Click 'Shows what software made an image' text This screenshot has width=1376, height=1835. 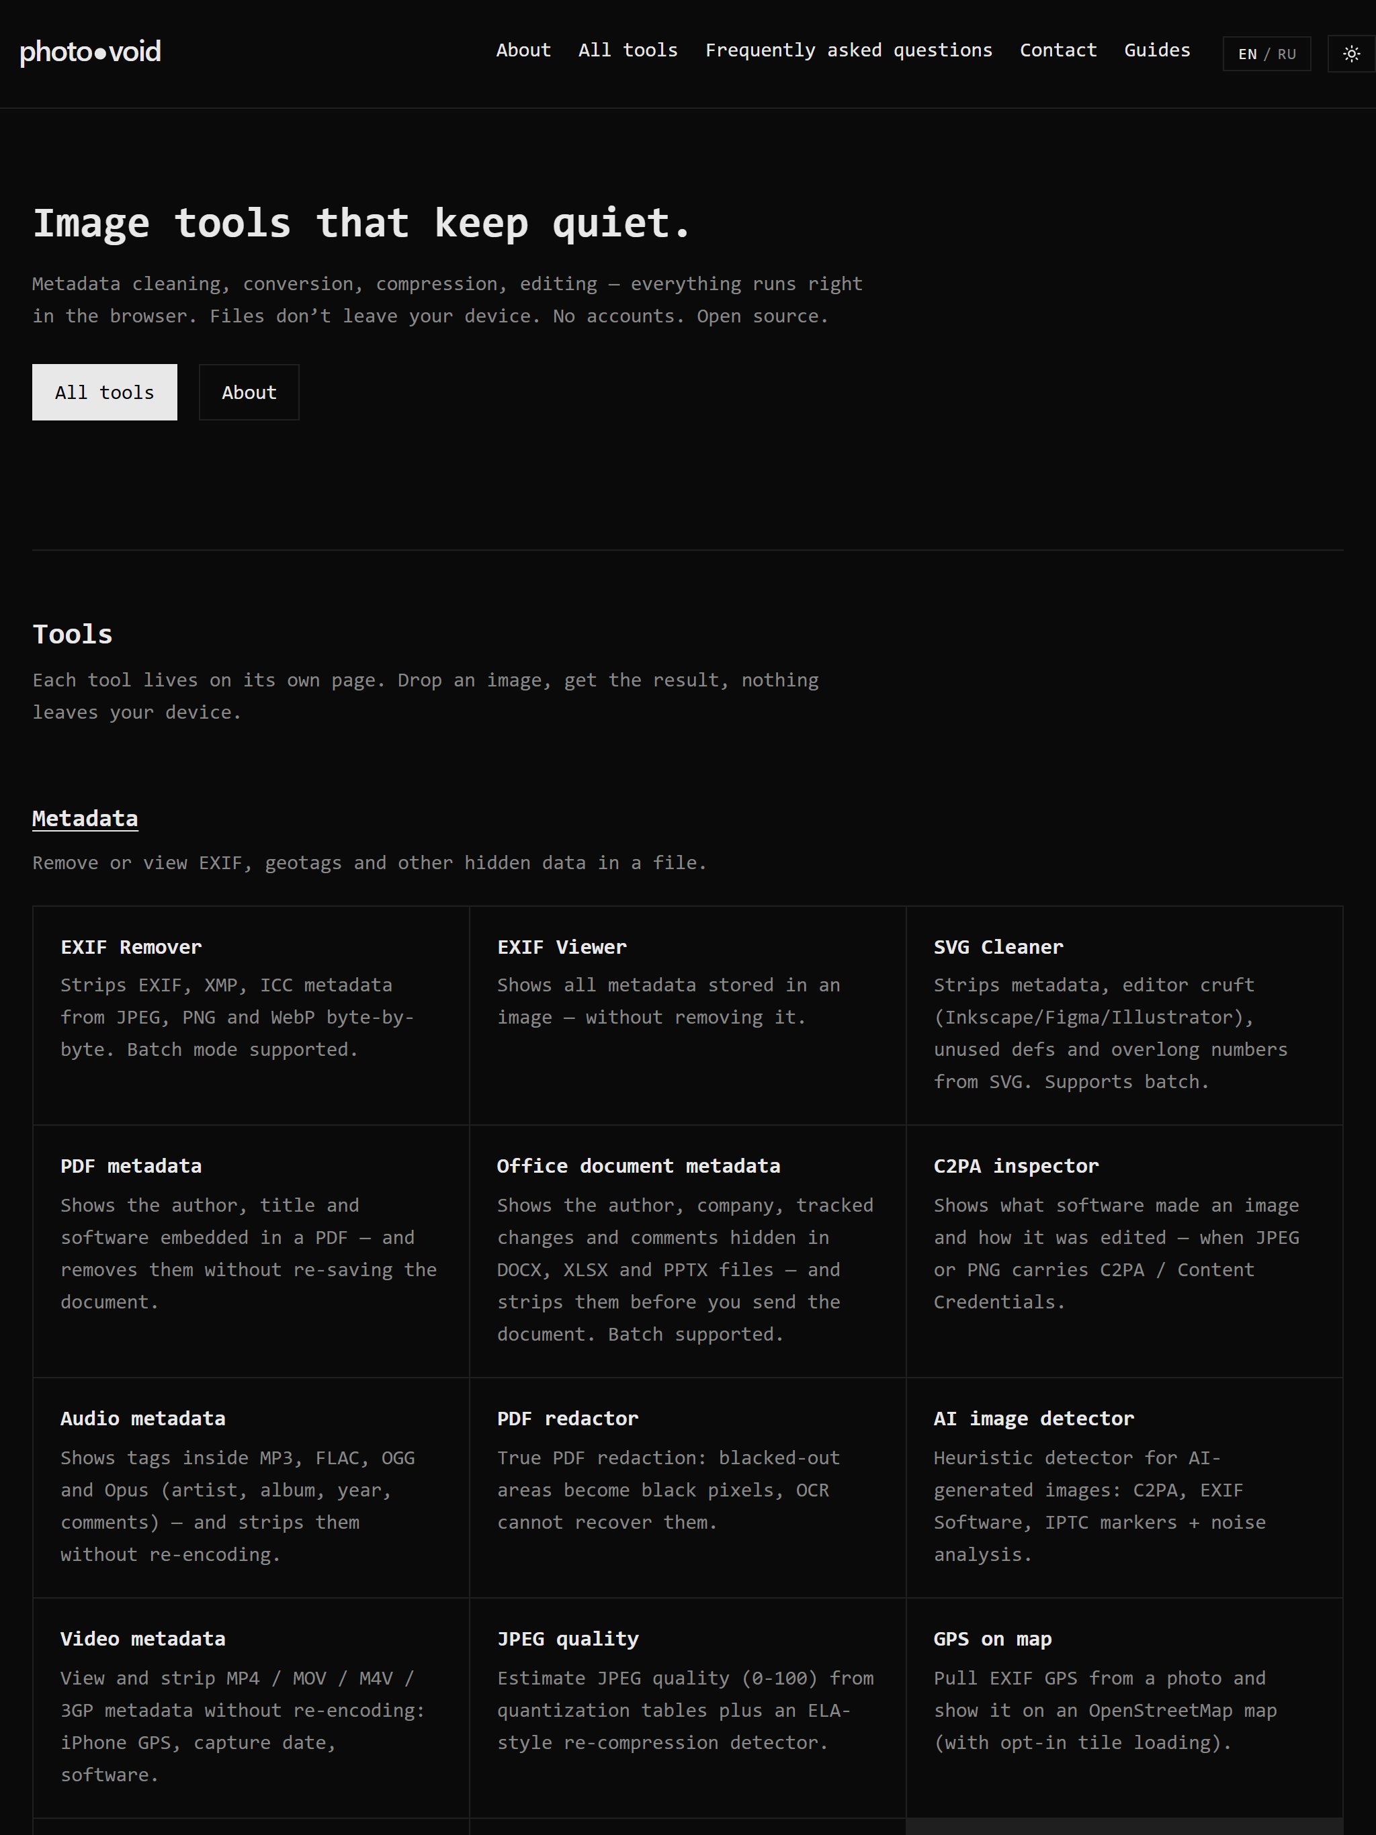(1116, 1253)
